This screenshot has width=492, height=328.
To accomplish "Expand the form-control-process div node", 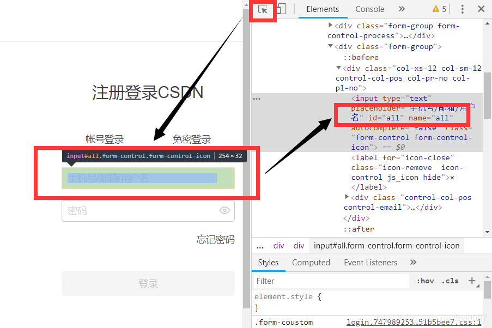I will pyautogui.click(x=330, y=25).
